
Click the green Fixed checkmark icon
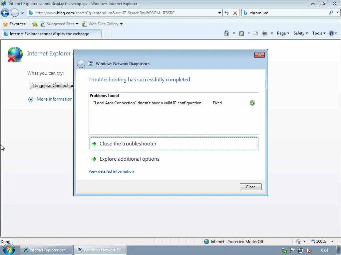click(x=252, y=103)
